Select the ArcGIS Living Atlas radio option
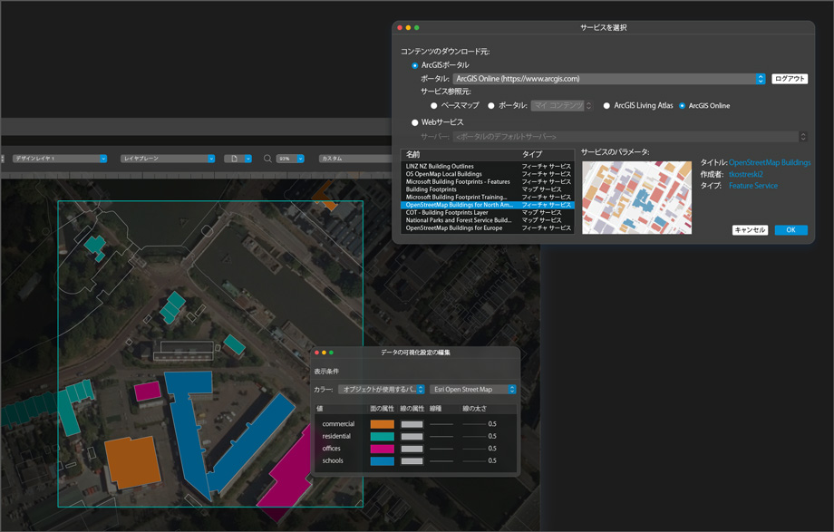This screenshot has width=834, height=532. click(606, 106)
